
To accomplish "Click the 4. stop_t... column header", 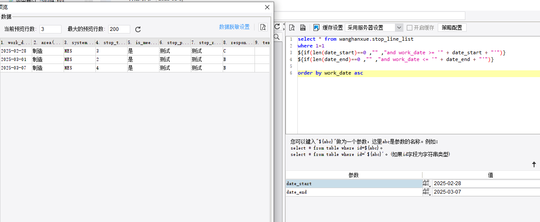I will (x=111, y=42).
